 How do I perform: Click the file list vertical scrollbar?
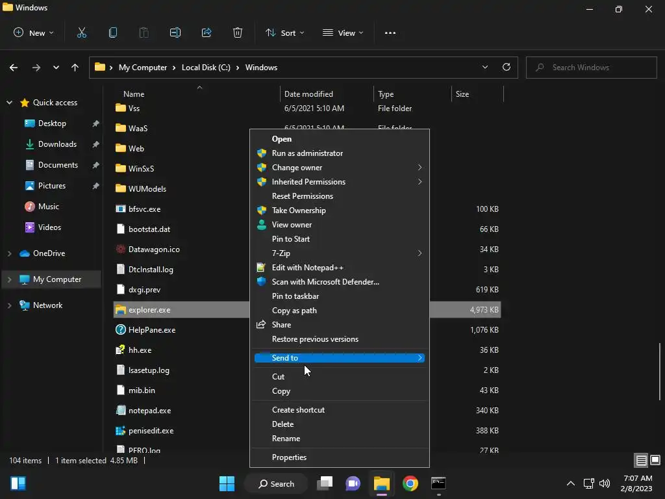pos(660,371)
